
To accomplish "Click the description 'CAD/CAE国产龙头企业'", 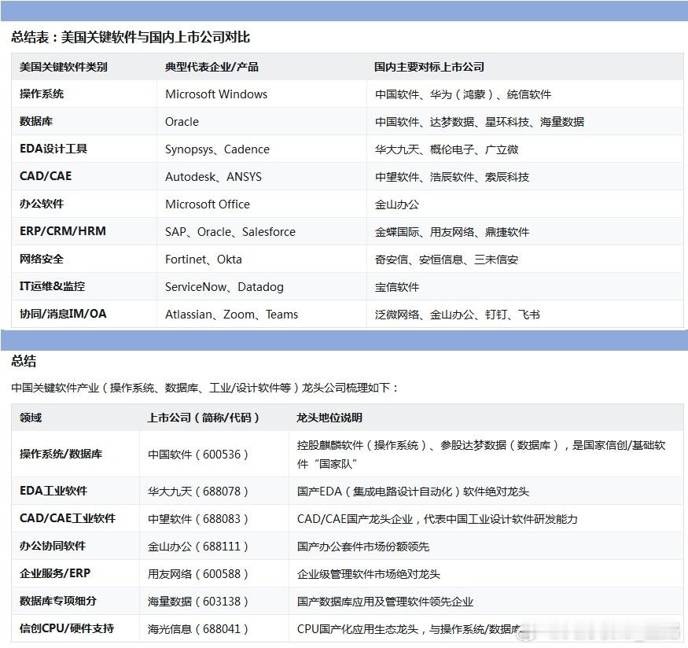I will 437,519.
